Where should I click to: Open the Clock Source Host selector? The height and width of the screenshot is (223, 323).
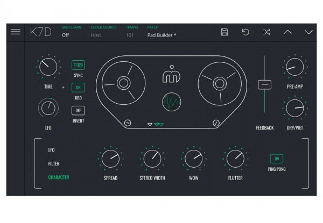(96, 35)
